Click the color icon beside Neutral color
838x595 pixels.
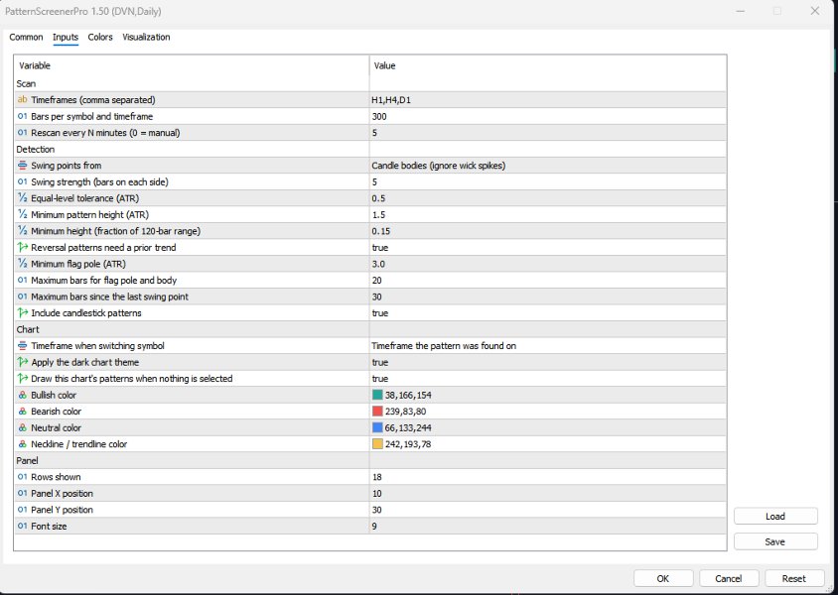[22, 428]
